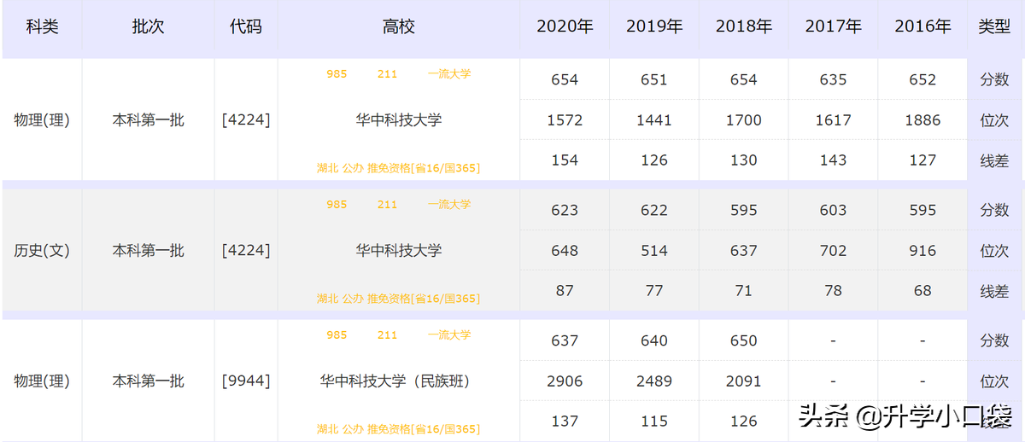Click the 批次 column header
1025x442 pixels.
pyautogui.click(x=148, y=27)
